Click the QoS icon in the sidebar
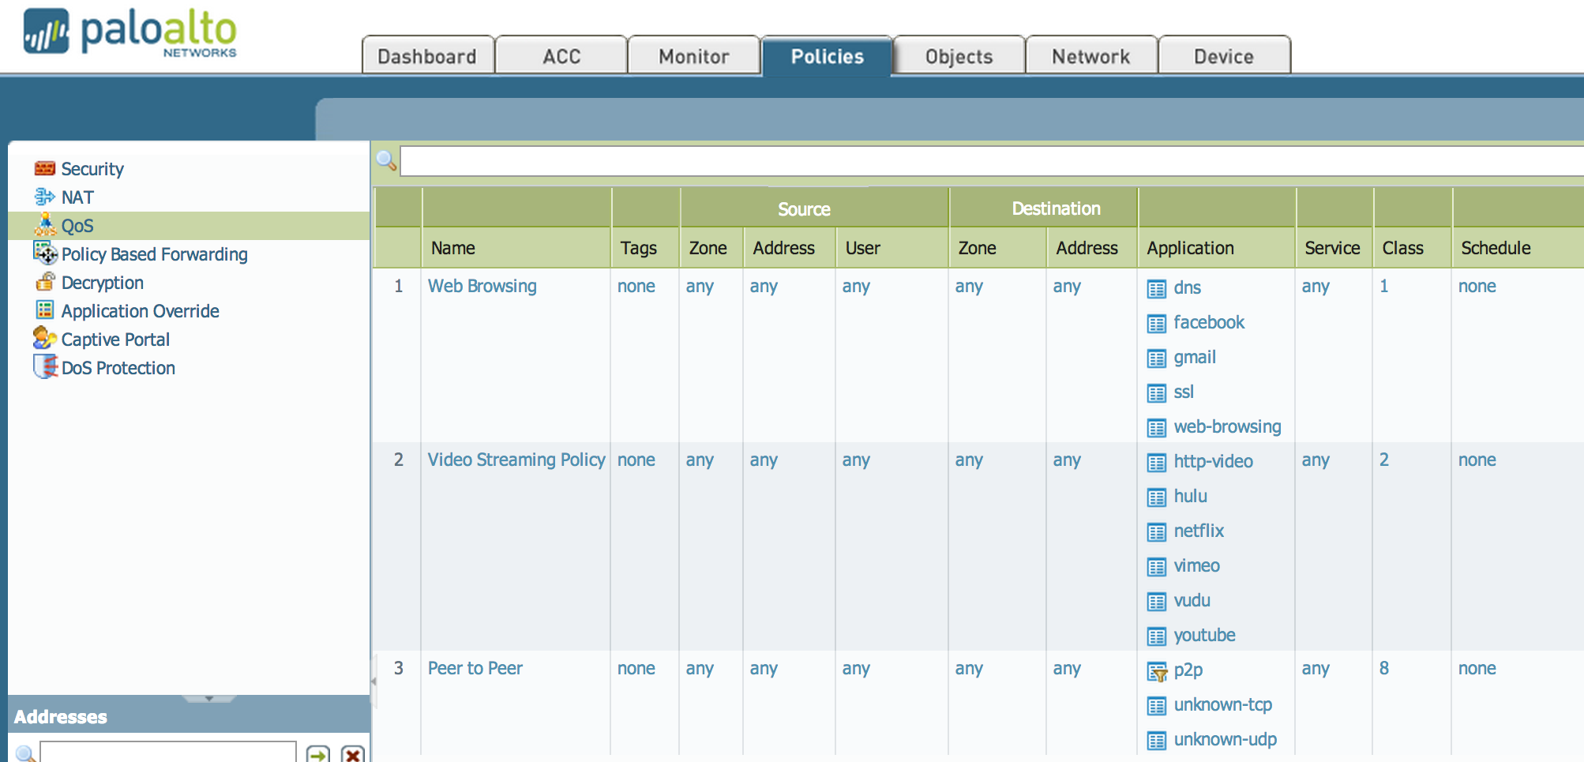The width and height of the screenshot is (1584, 762). coord(45,225)
